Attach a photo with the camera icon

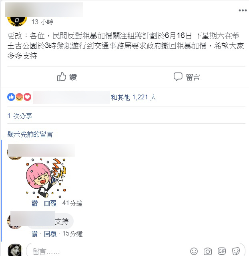pos(207,251)
